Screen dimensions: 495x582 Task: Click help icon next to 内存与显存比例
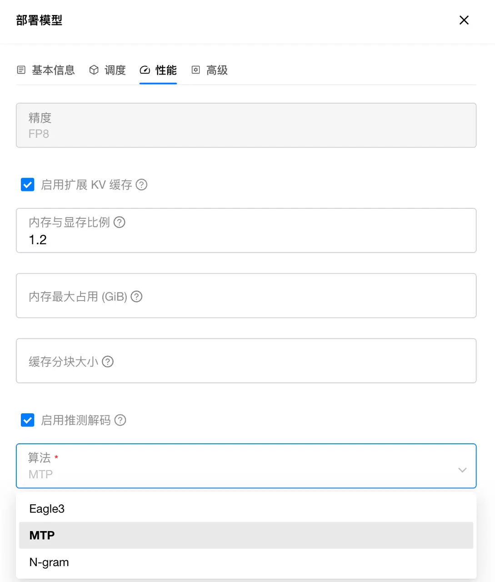tap(120, 222)
